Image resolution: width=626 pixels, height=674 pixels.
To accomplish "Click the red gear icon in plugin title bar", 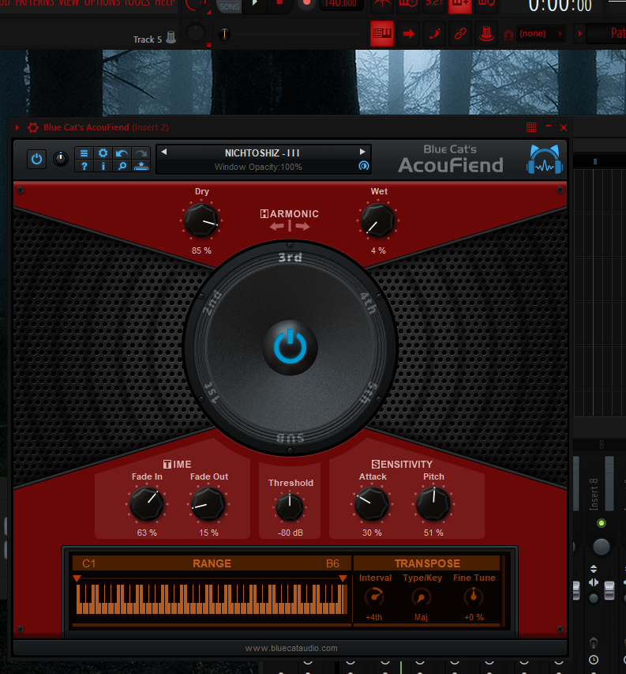I will coord(33,128).
